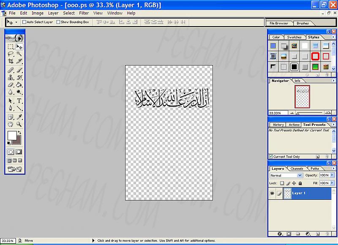Screen dimensions: 338x245
Task: Switch to the Channels tab
Action: [297, 169]
